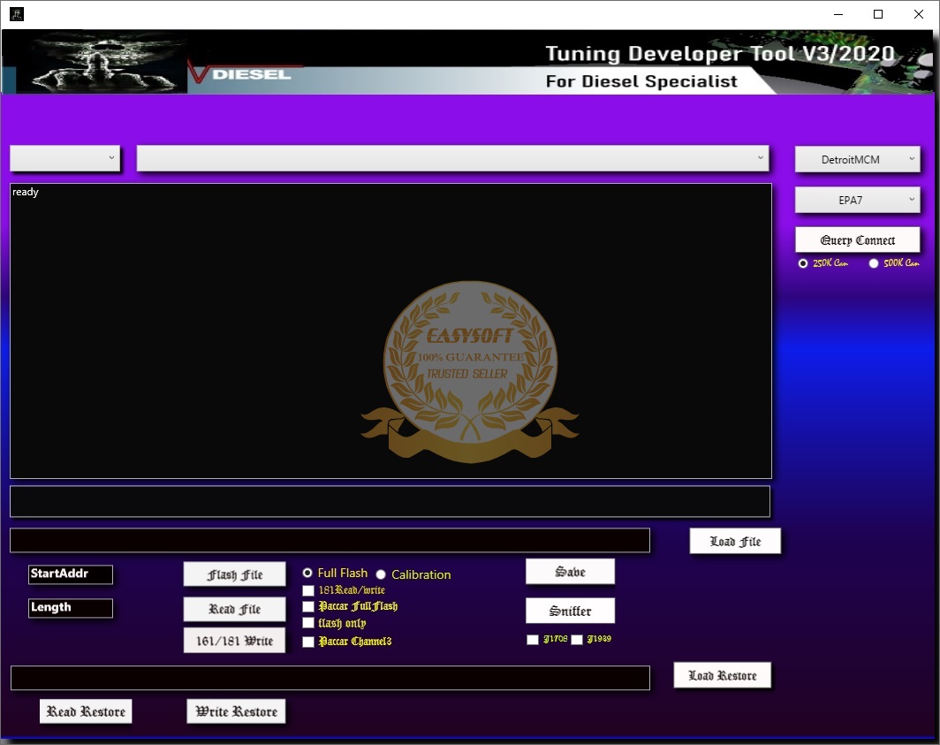Expand the wide empty dropdown list
The width and height of the screenshot is (940, 745).
click(x=452, y=158)
